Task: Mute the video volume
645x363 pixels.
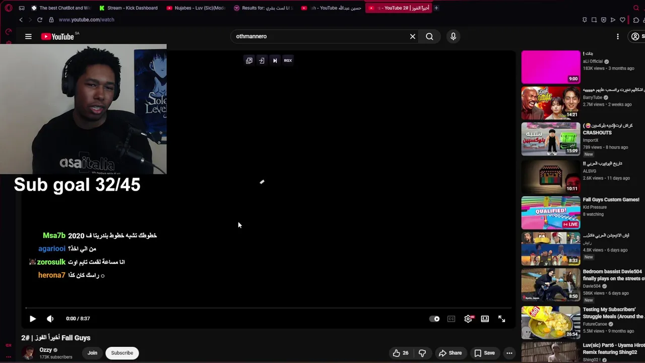Action: [50, 319]
